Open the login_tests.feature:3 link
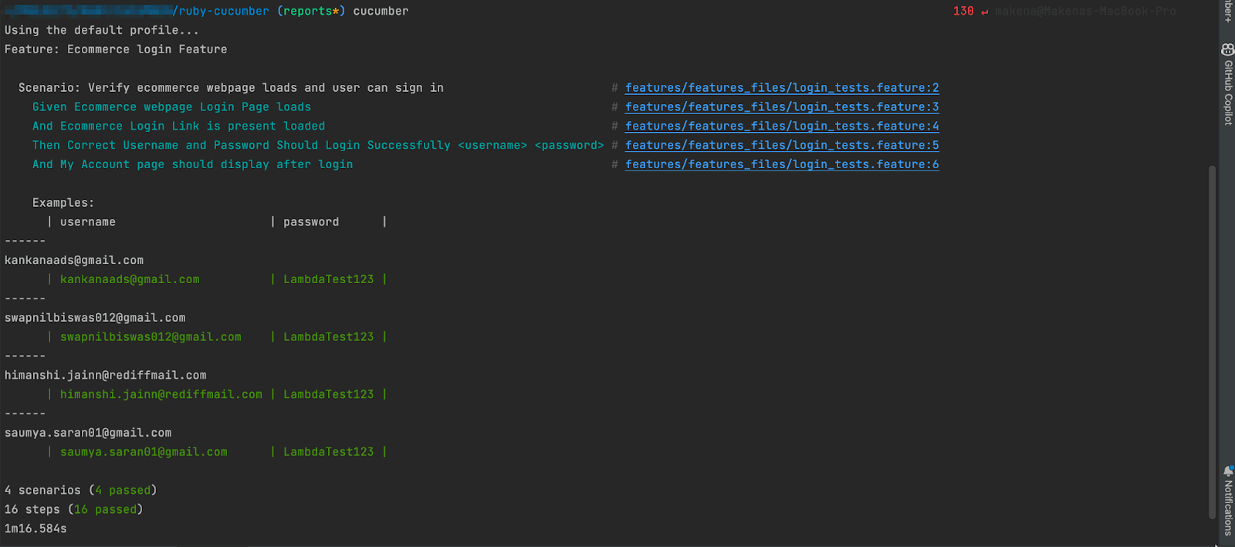Image resolution: width=1235 pixels, height=547 pixels. click(x=782, y=107)
